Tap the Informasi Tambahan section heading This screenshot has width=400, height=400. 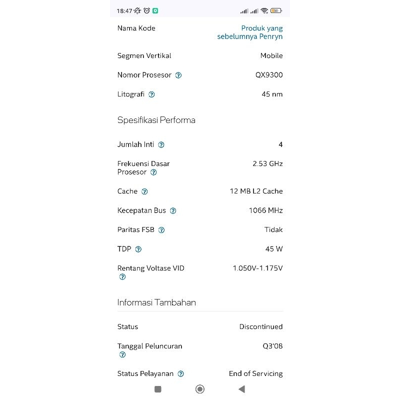tap(156, 302)
